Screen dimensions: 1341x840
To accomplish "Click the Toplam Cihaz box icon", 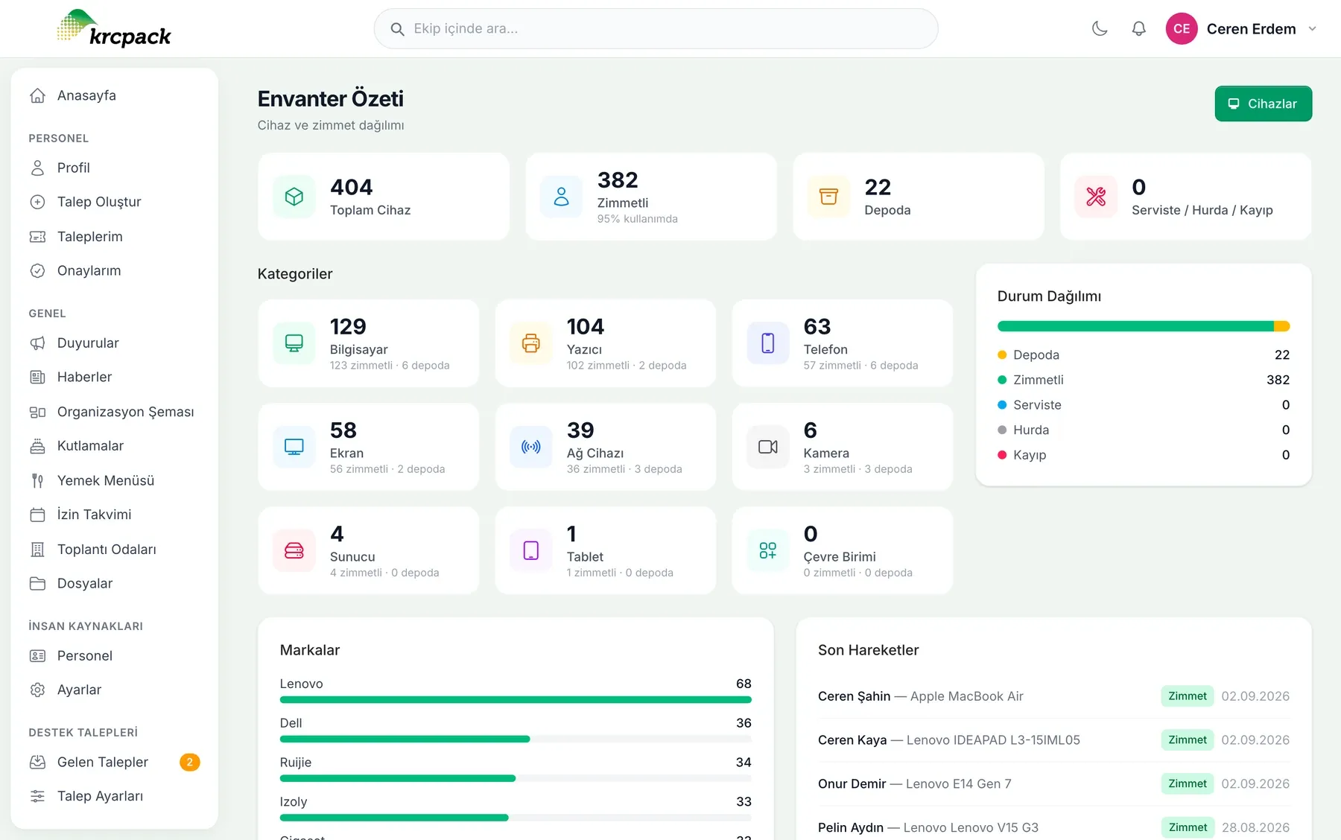I will click(x=294, y=197).
